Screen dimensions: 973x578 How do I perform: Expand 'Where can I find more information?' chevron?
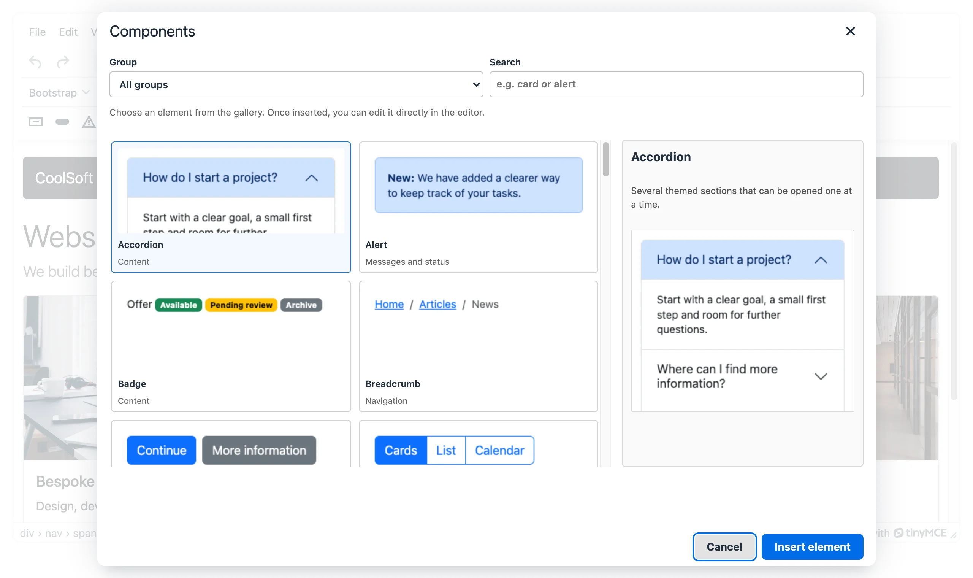[821, 376]
